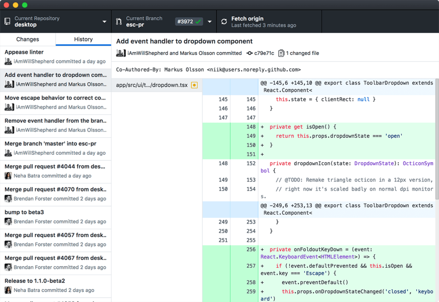This screenshot has width=439, height=302.
Task: Click the Fetch origin button
Action: [x=269, y=21]
